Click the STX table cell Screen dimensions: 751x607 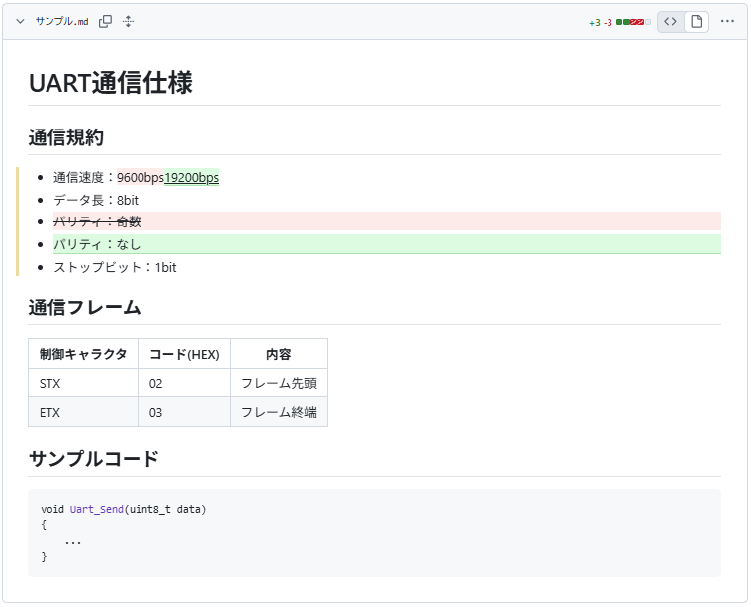coord(83,383)
